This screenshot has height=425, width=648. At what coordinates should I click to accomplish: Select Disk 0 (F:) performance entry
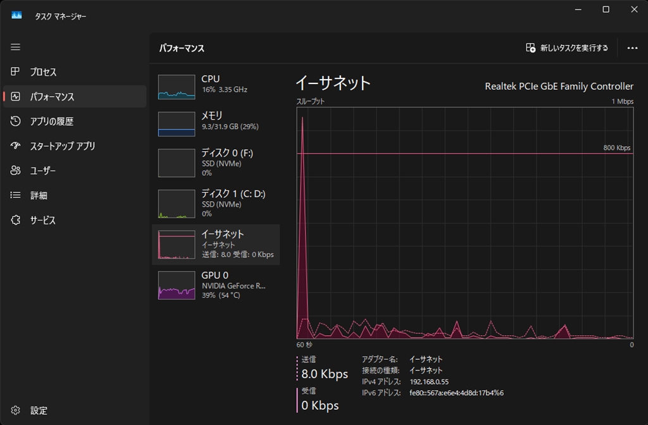coord(215,162)
